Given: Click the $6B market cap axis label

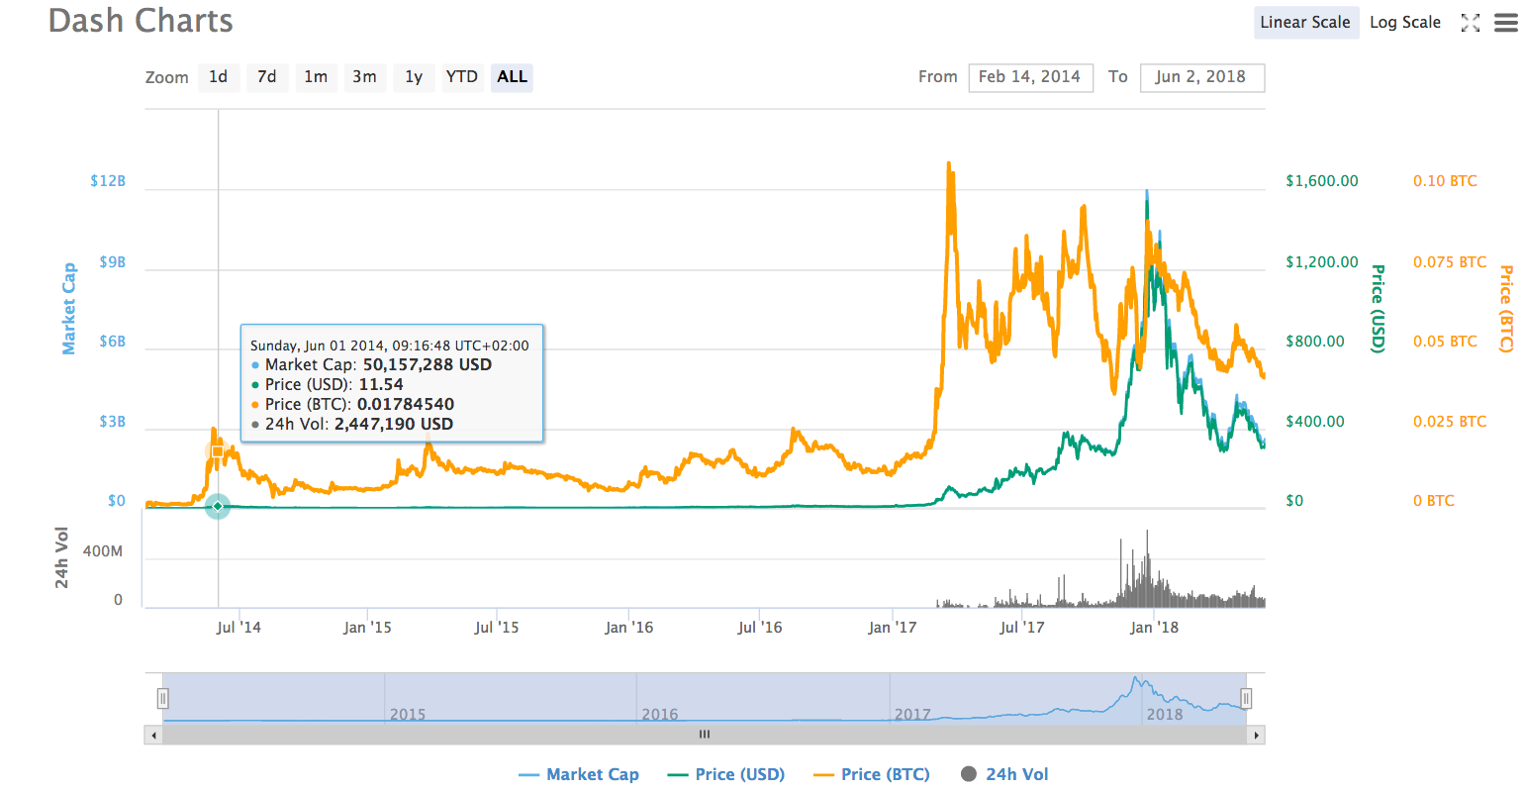Looking at the screenshot, I should [112, 342].
